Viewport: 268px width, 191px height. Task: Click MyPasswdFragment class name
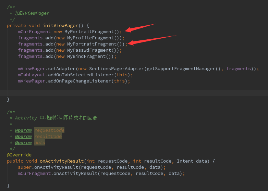pos(89,50)
